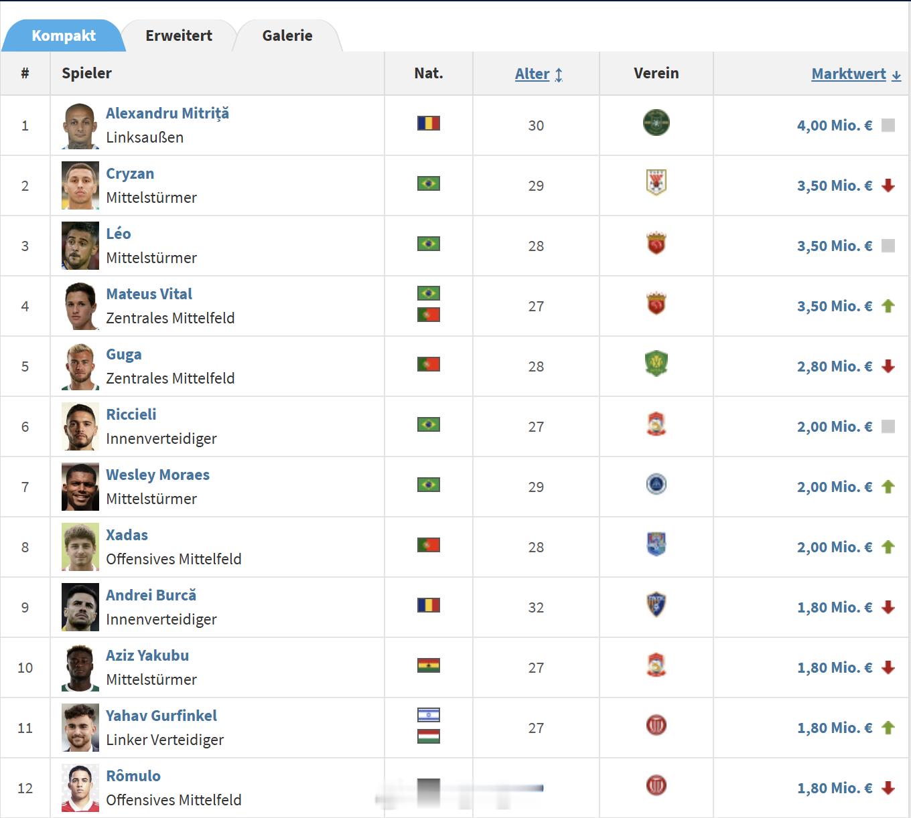This screenshot has height=818, width=911.
Task: Click Alexandru Mitriță's club crest icon
Action: pos(656,123)
